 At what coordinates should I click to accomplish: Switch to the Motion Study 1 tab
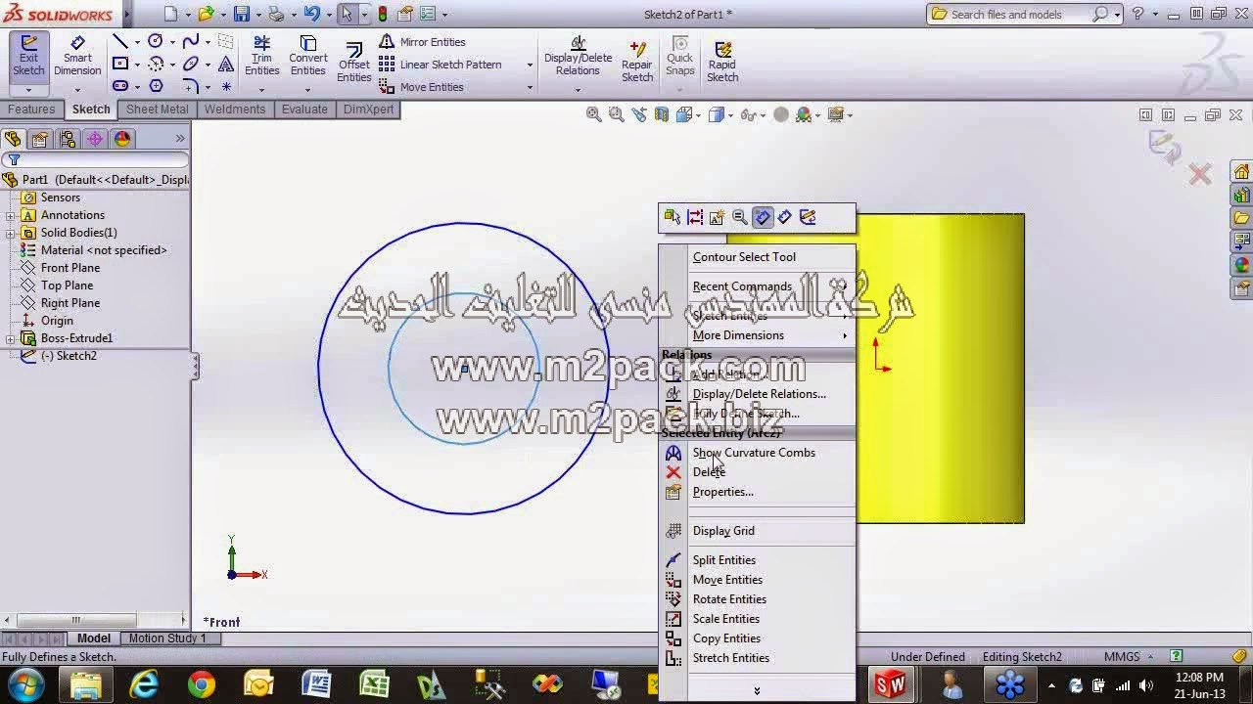167,638
